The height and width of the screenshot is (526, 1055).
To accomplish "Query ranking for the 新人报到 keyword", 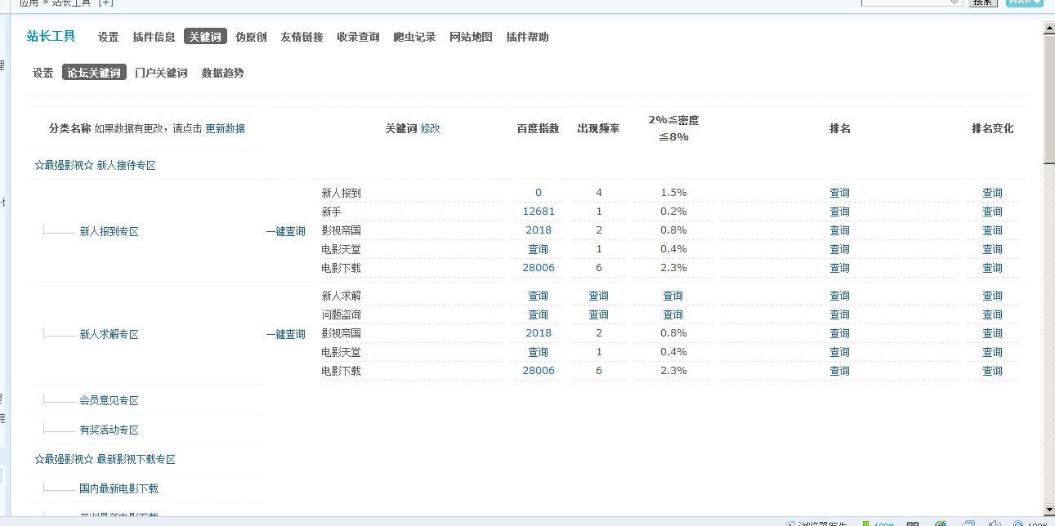I will 839,193.
